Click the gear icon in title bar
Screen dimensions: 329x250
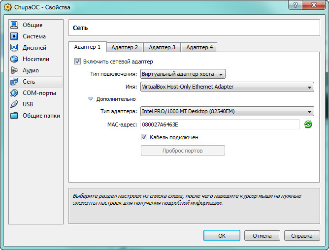pyautogui.click(x=8, y=7)
